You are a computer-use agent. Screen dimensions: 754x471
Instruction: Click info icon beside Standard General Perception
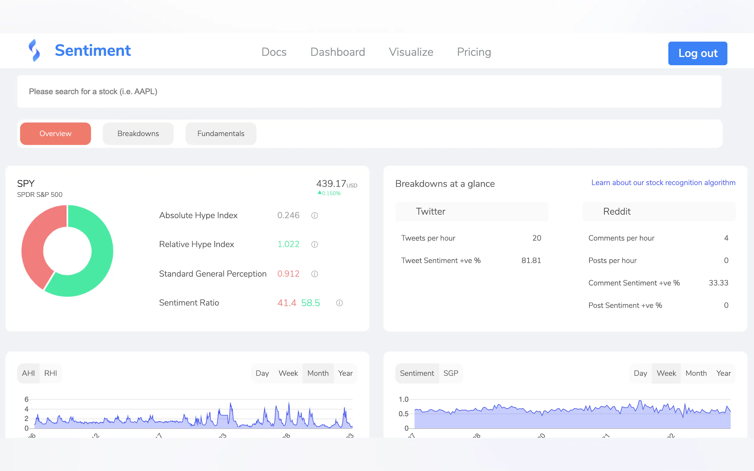click(x=314, y=274)
